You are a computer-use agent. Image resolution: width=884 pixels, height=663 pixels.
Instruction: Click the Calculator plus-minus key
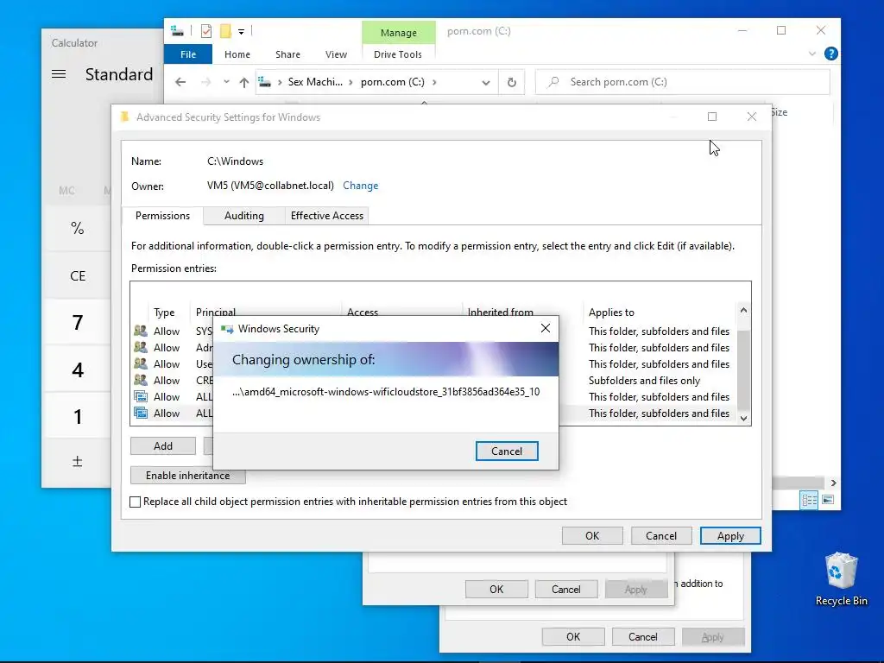[x=77, y=462]
